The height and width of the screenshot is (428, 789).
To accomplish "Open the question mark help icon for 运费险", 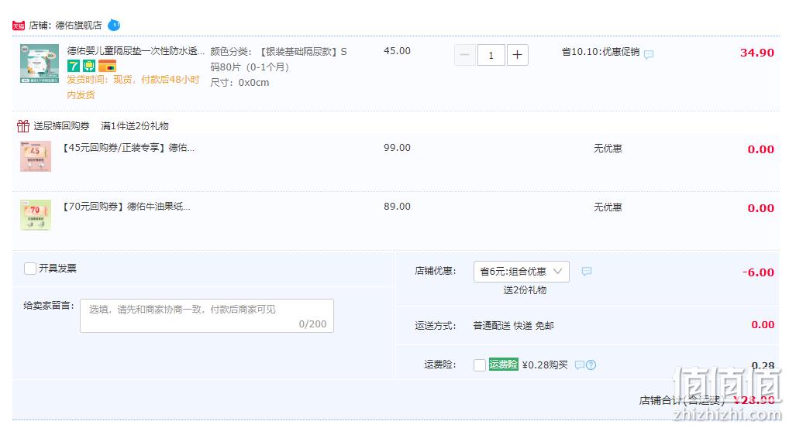I will coord(591,365).
